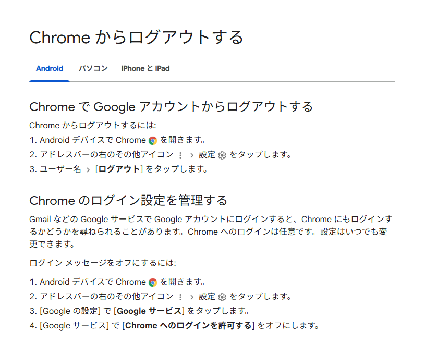Screen dimensions: 425x341
Task: Click the bold Google サービス text in step 3
Action: pos(150,311)
